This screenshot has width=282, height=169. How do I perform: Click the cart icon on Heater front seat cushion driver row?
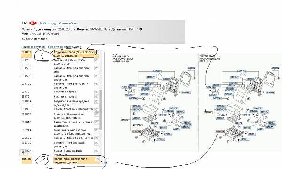point(97,109)
